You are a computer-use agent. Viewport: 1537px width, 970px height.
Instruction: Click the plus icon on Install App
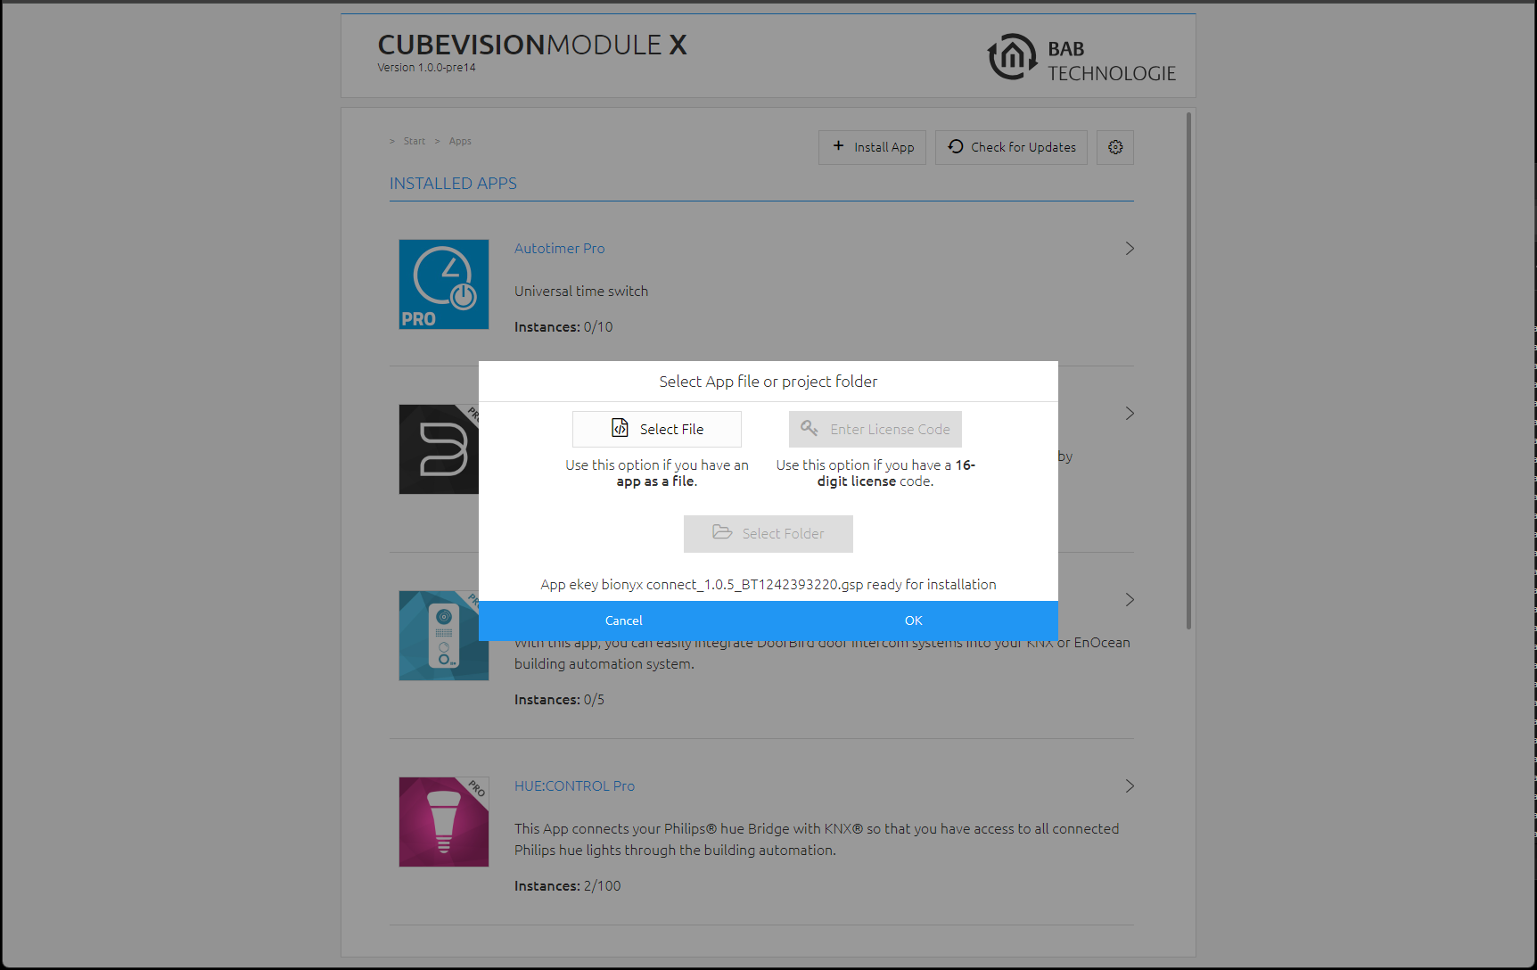click(x=838, y=146)
